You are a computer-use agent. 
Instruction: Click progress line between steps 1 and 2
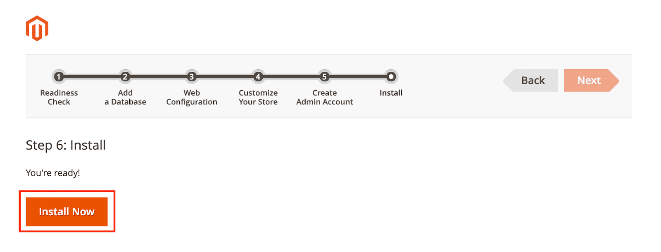tap(92, 77)
